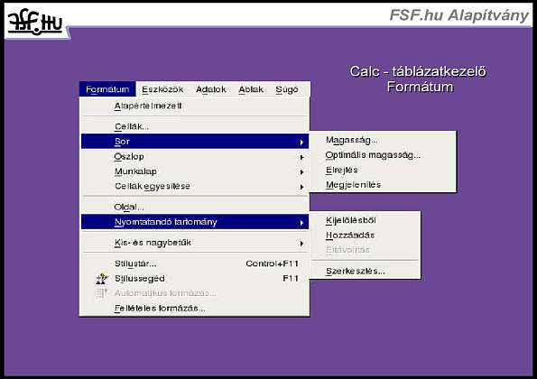Select the Munkalap menu entry
This screenshot has height=379, width=537.
coord(195,171)
